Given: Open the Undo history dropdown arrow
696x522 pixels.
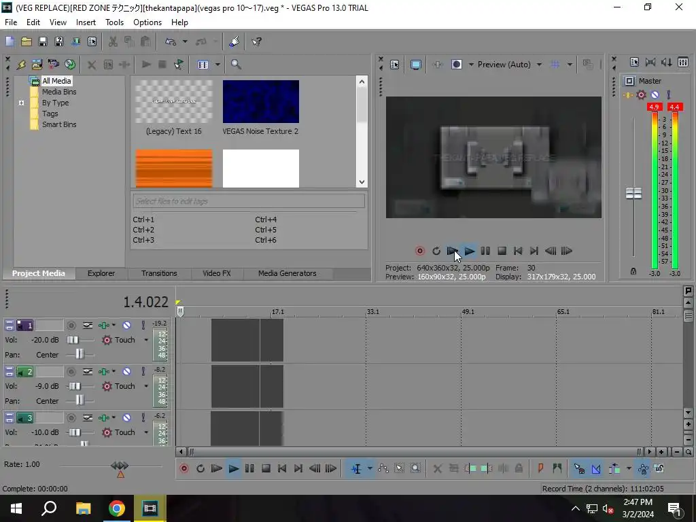Looking at the screenshot, I should pyautogui.click(x=185, y=41).
